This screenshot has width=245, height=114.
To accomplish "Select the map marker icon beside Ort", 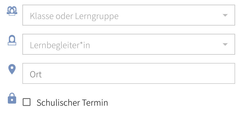I will 12,69.
